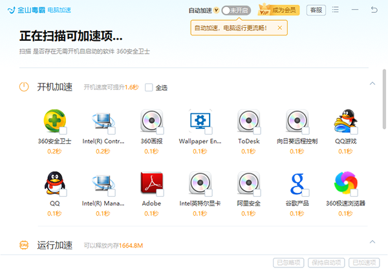Click the Intel英特尔显卡 disc icon

pyautogui.click(x=200, y=183)
